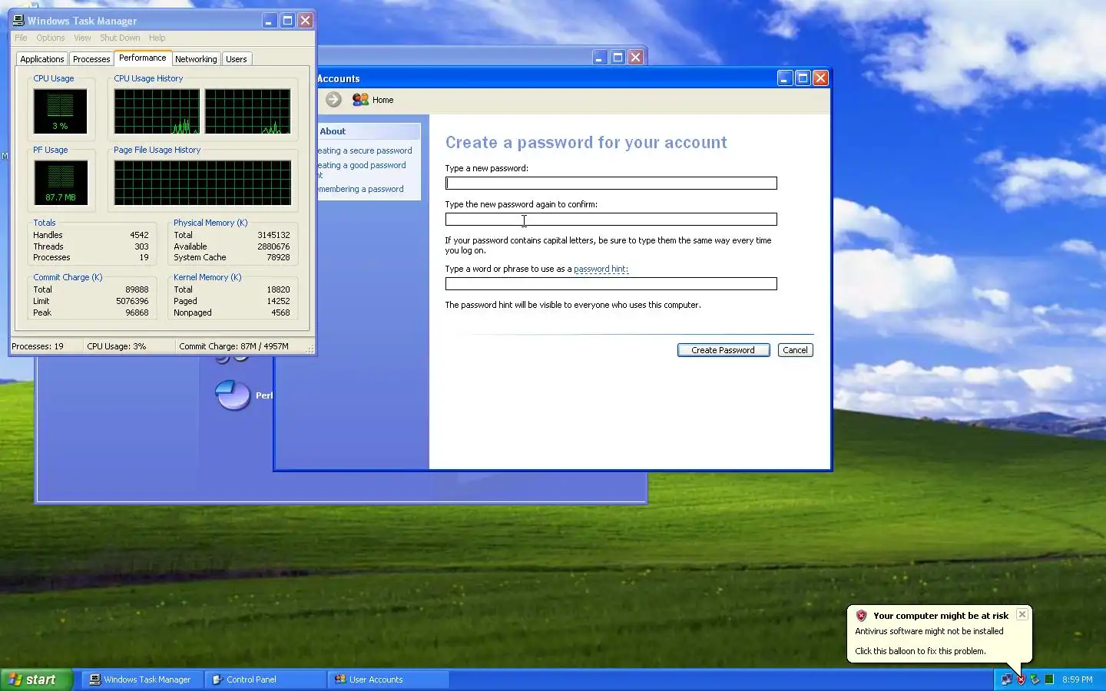
Task: Click the network connection tray icon
Action: tap(1006, 679)
